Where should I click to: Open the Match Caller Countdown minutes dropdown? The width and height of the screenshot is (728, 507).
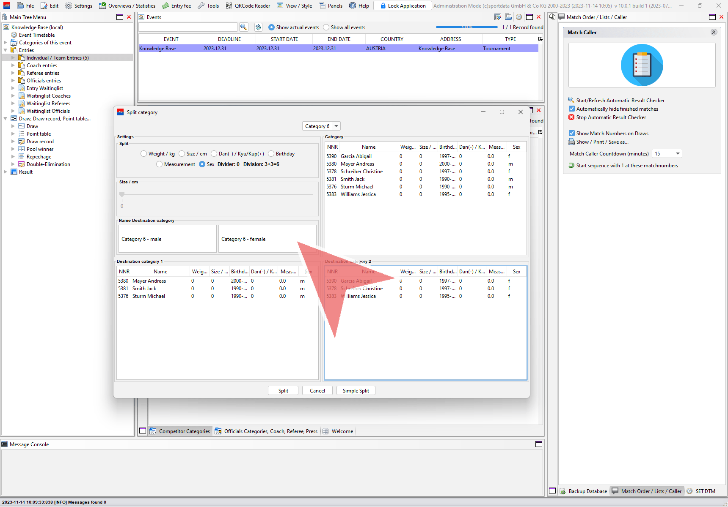click(x=678, y=154)
